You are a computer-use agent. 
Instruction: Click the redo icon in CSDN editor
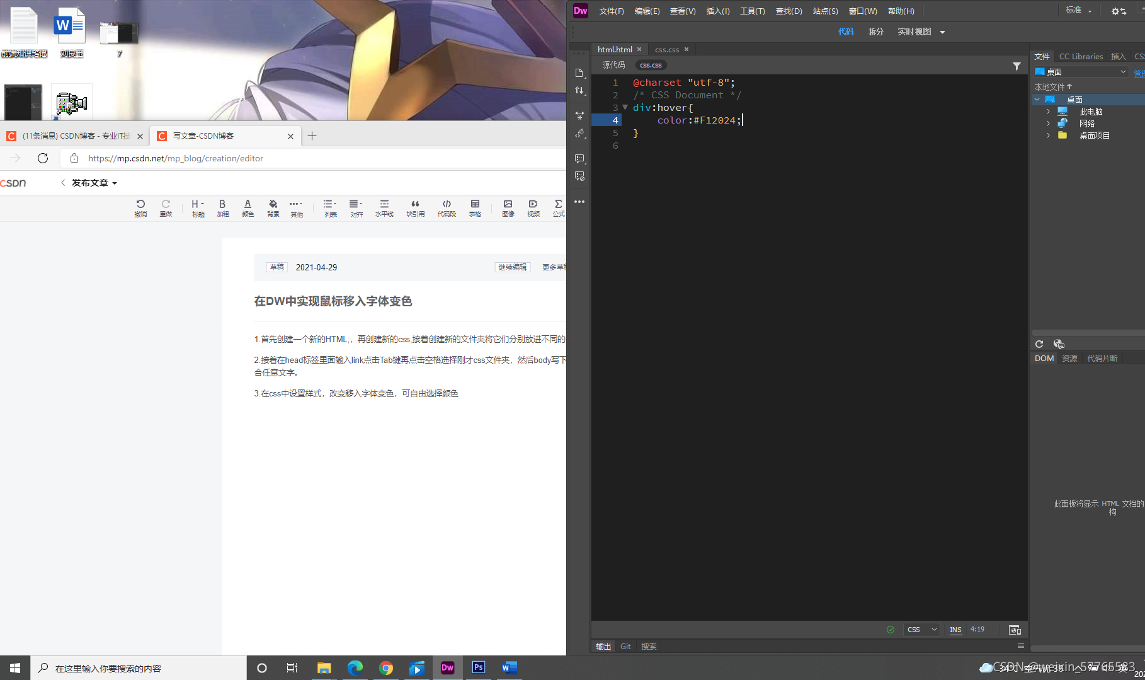coord(166,207)
